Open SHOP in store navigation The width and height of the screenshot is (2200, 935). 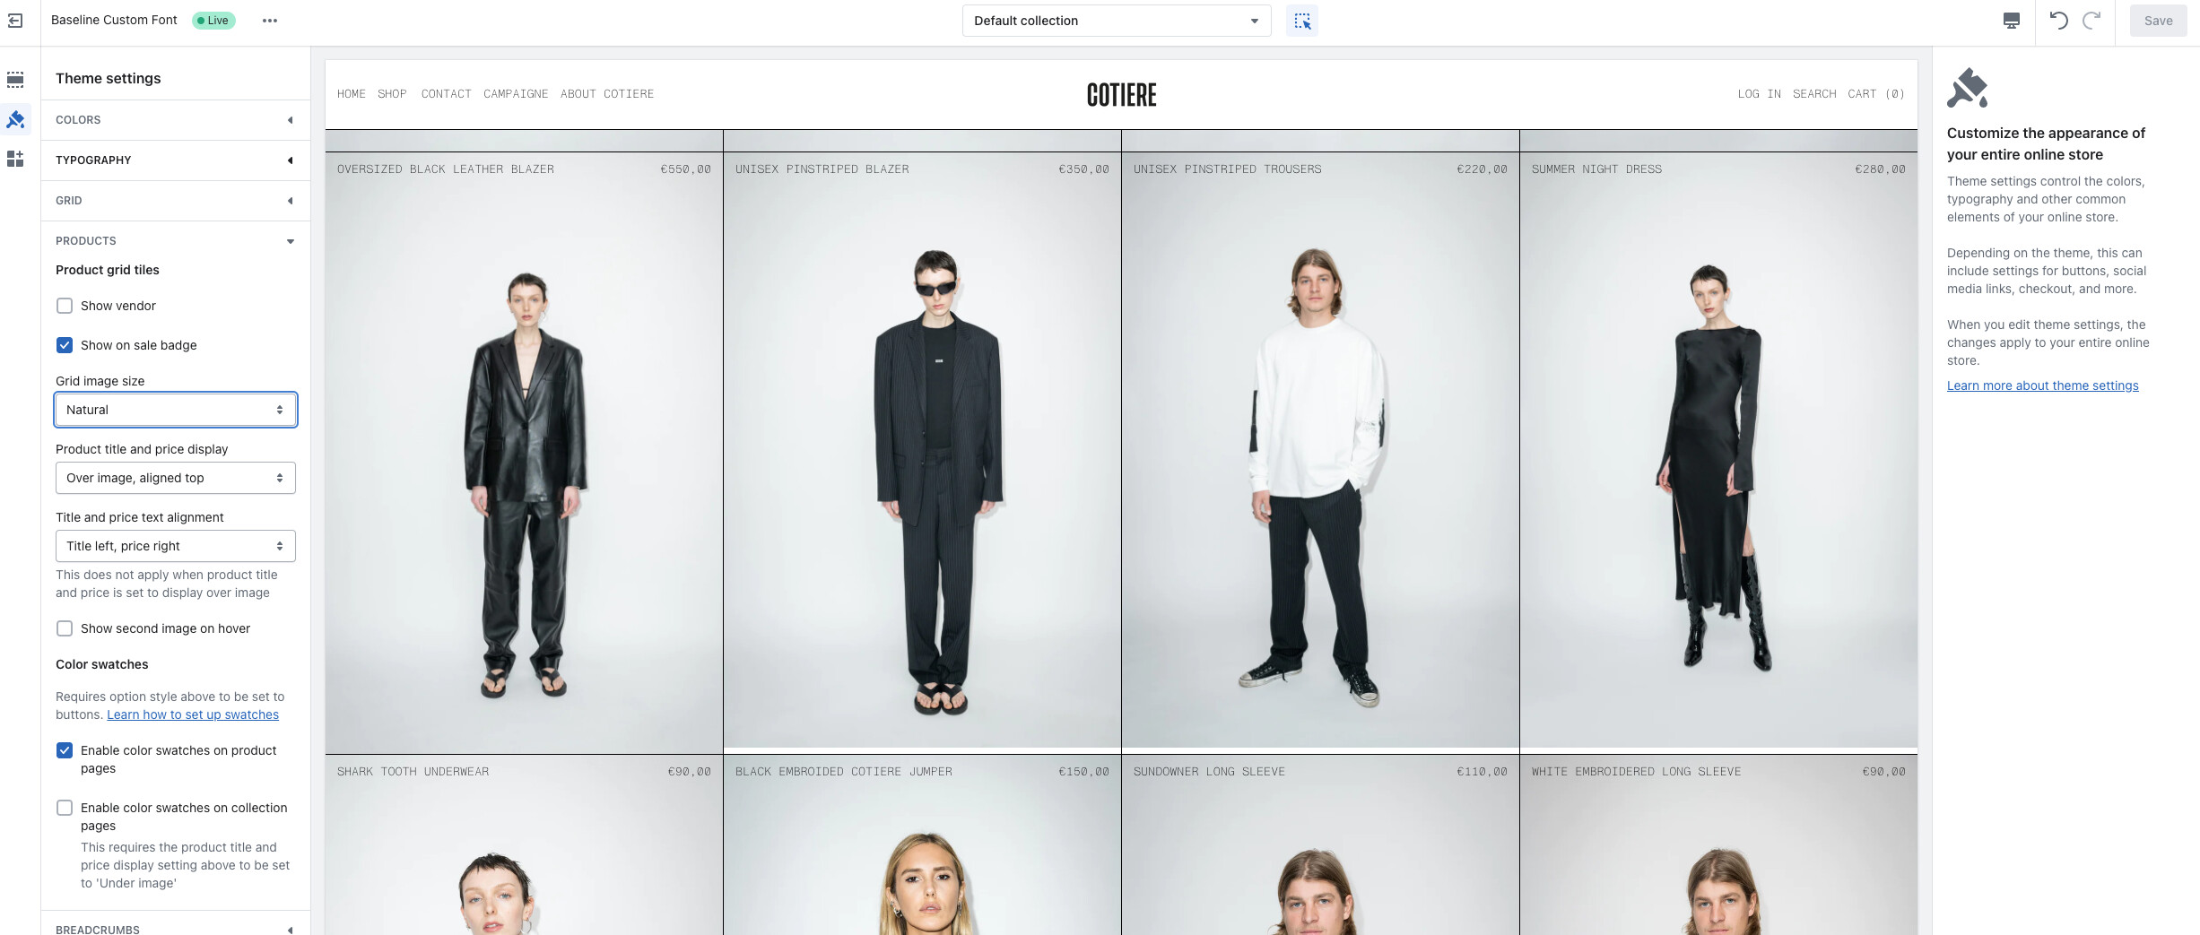click(392, 94)
